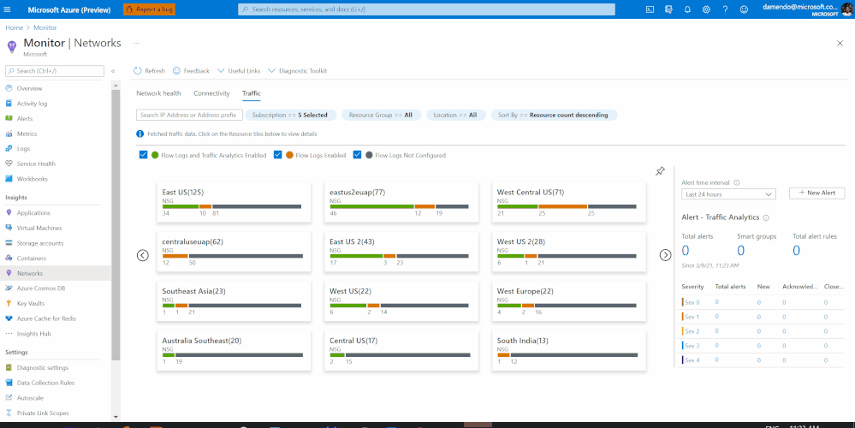Click Feedback in the command bar
855x428 pixels.
[191, 71]
